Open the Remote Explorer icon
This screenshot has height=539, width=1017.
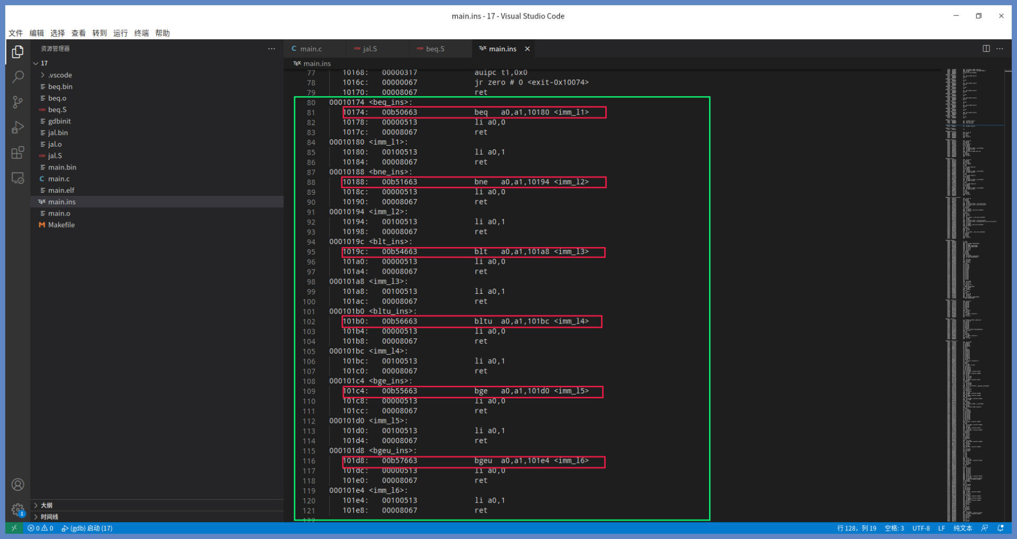click(17, 178)
